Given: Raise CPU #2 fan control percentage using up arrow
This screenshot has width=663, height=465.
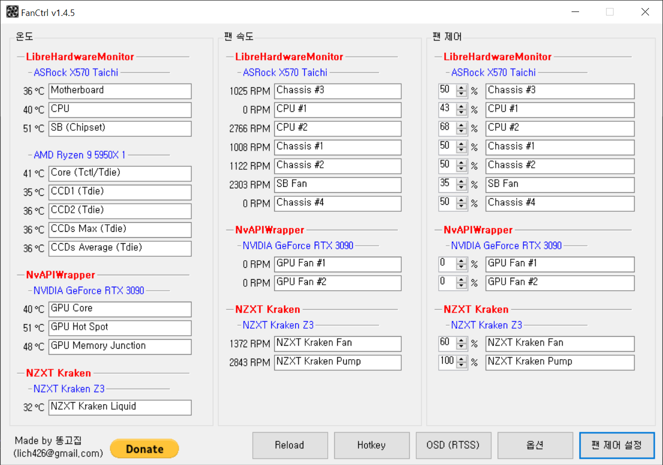Looking at the screenshot, I should (462, 125).
